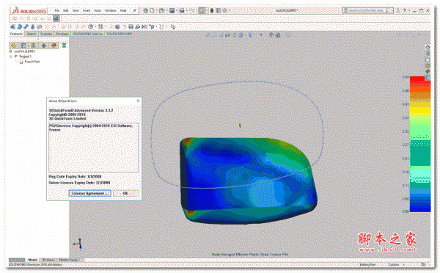Select the Project 1 tree item
The width and height of the screenshot is (440, 273).
click(25, 57)
